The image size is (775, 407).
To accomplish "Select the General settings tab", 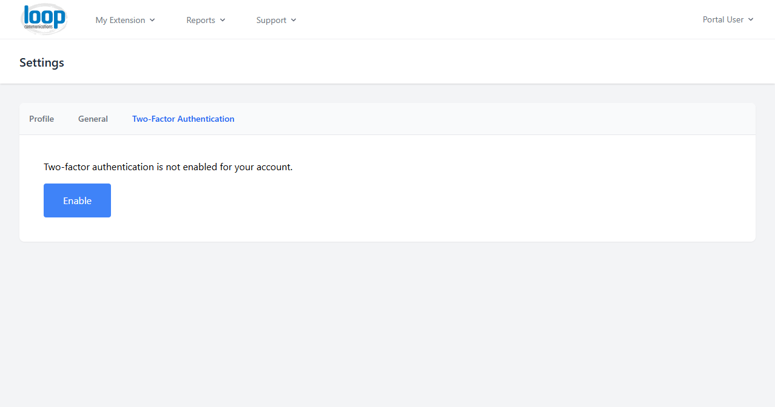I will click(x=93, y=119).
